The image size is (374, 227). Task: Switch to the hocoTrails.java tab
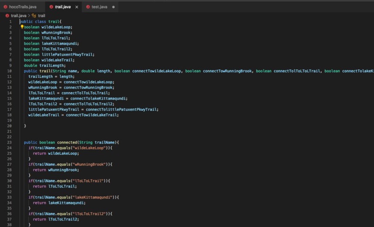[20, 7]
